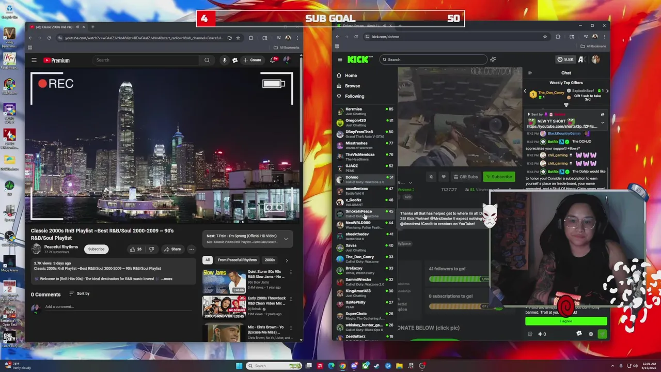This screenshot has height=372, width=661.
Task: Open YouTube notifications bell
Action: coord(273,60)
